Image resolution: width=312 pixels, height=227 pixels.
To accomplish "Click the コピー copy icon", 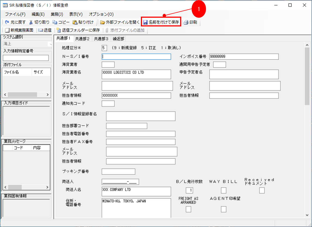I will pyautogui.click(x=55, y=22).
